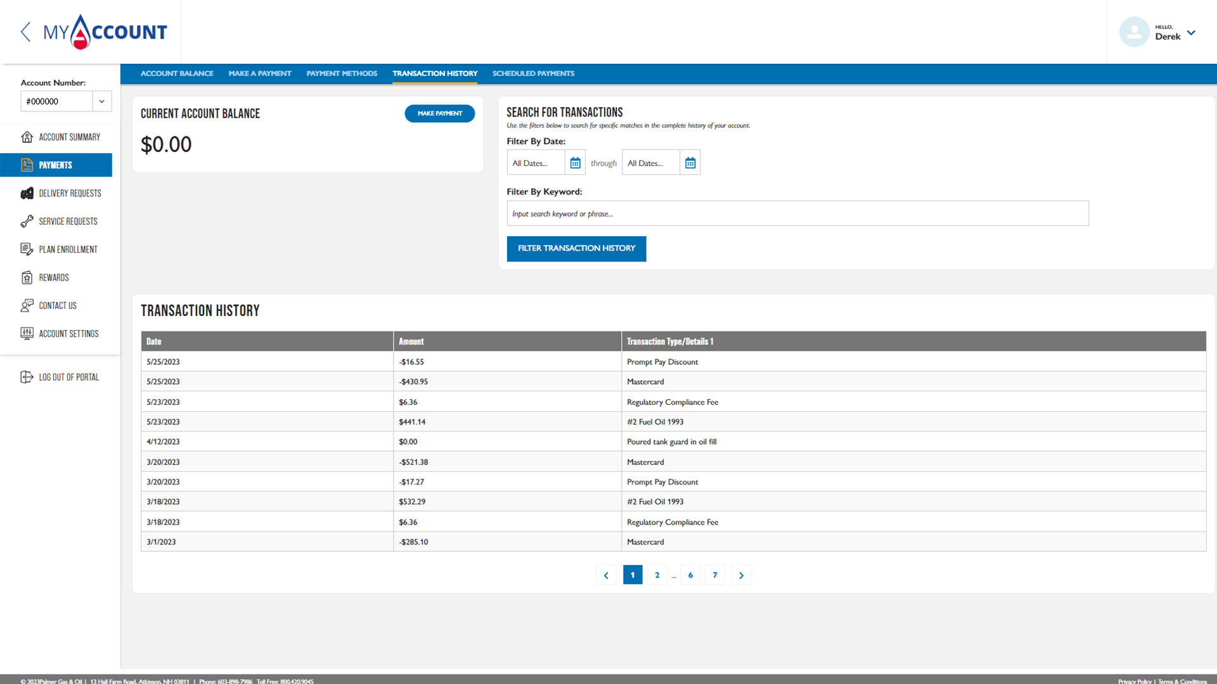Click the Filter Transaction History button
1217x684 pixels.
click(x=576, y=248)
